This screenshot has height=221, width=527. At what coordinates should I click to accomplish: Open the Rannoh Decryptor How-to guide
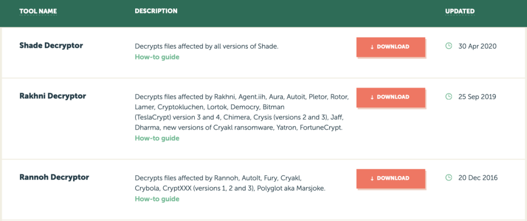(x=157, y=199)
